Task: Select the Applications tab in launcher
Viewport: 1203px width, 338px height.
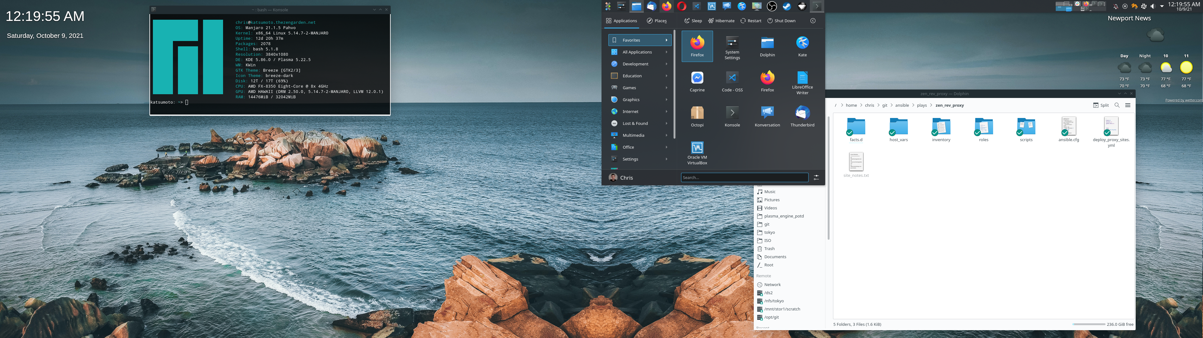Action: (x=621, y=21)
